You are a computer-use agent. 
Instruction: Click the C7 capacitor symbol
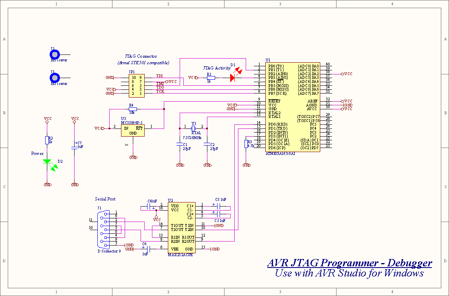74,147
